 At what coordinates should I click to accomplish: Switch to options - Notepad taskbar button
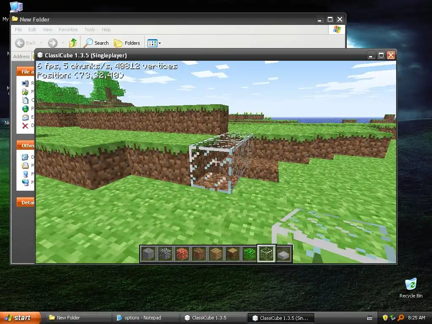pos(146,318)
